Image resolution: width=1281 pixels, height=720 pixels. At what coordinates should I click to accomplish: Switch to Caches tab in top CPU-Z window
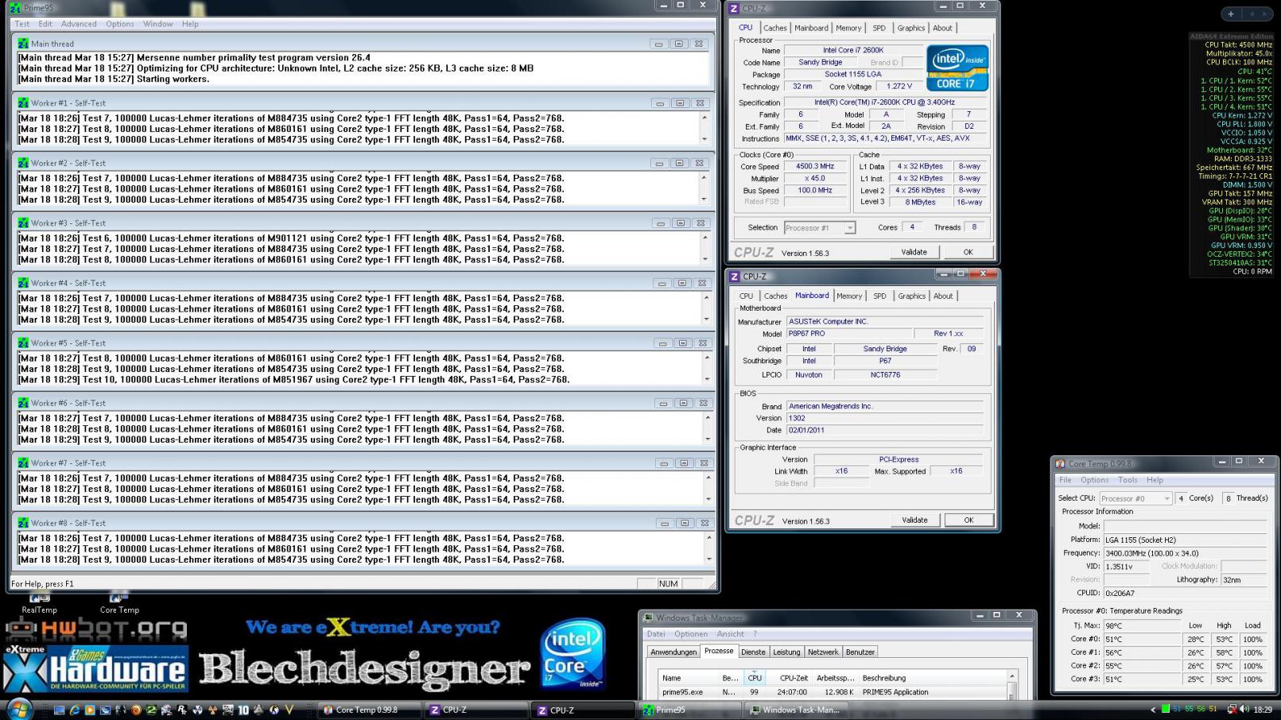point(774,28)
